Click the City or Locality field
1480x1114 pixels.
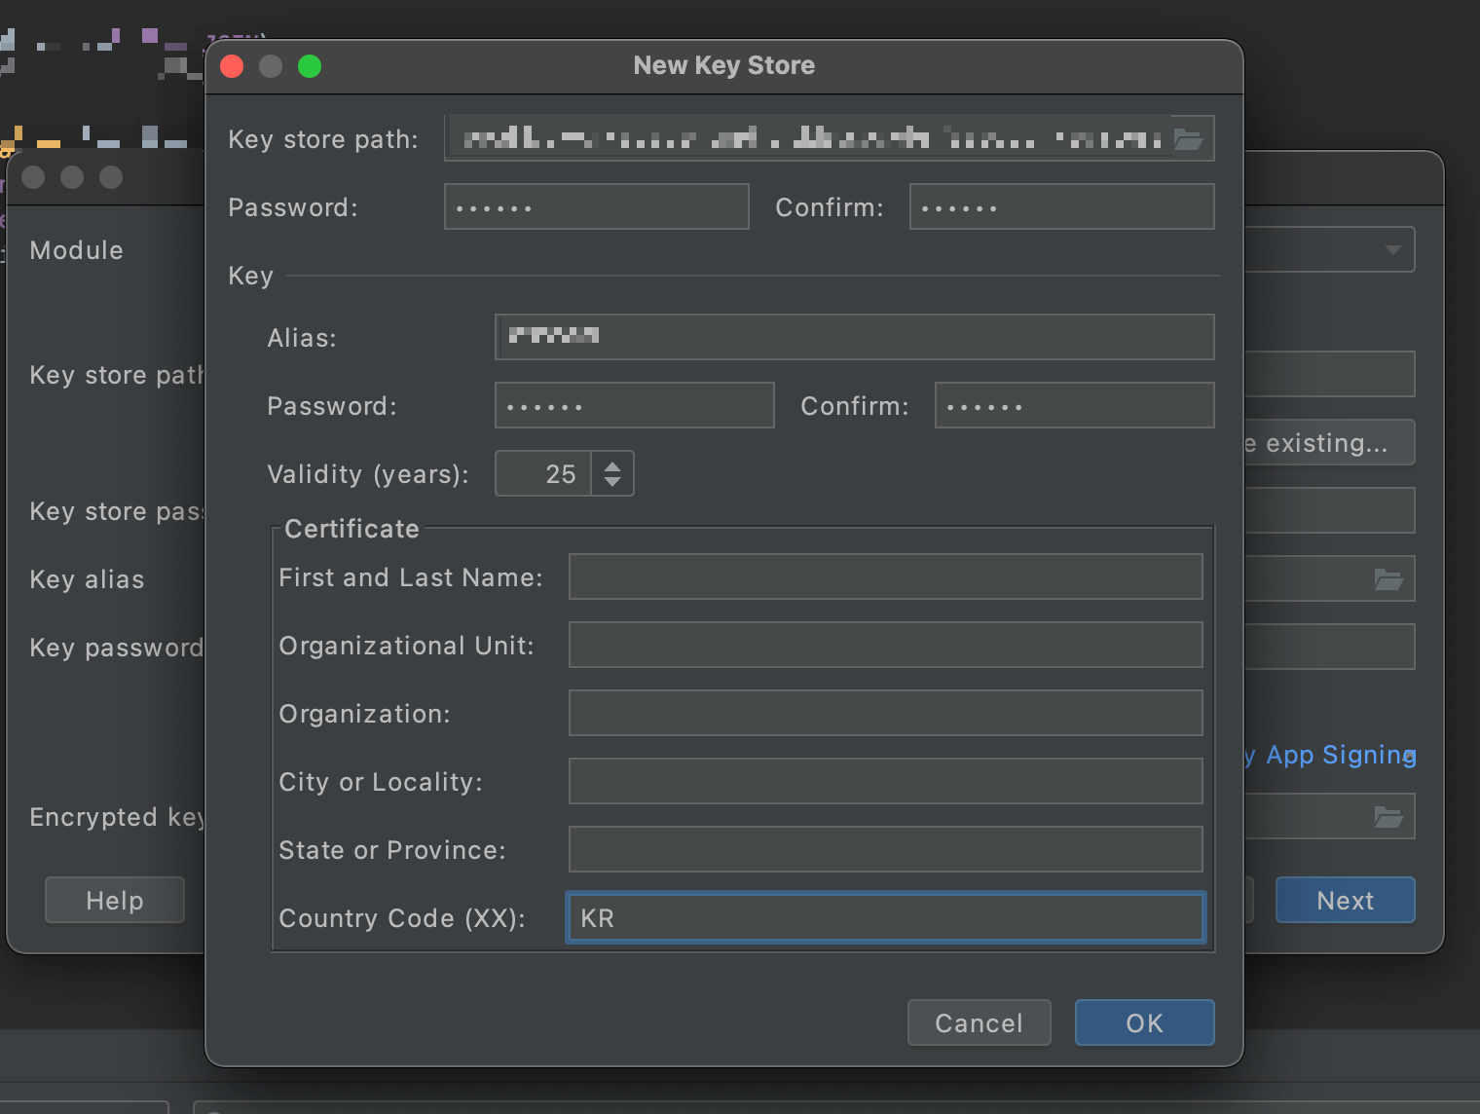click(x=886, y=781)
